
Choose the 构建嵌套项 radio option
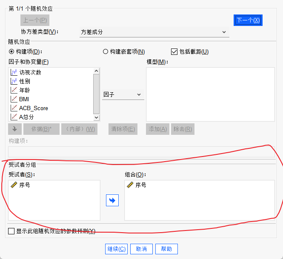pos(106,52)
